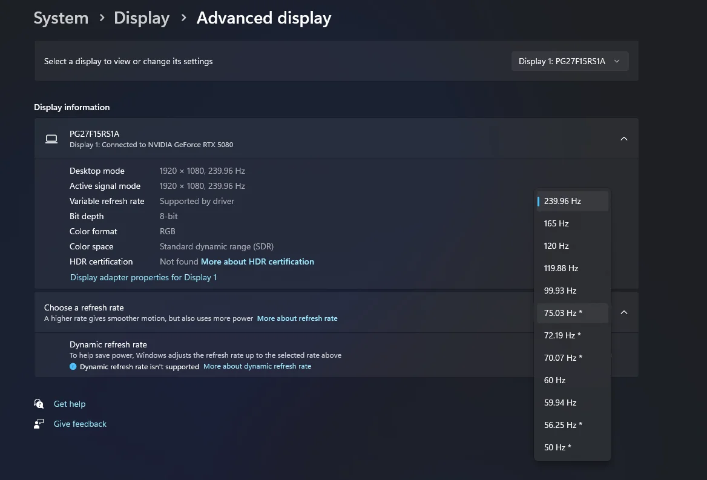Screen dimensions: 707x480
Task: Select 50 Hz * refresh rate
Action: 572,447
